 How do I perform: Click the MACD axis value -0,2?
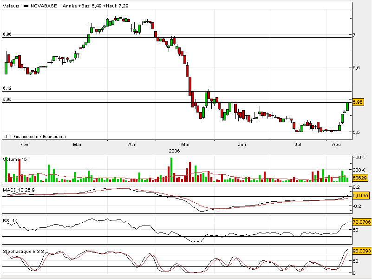[357, 206]
